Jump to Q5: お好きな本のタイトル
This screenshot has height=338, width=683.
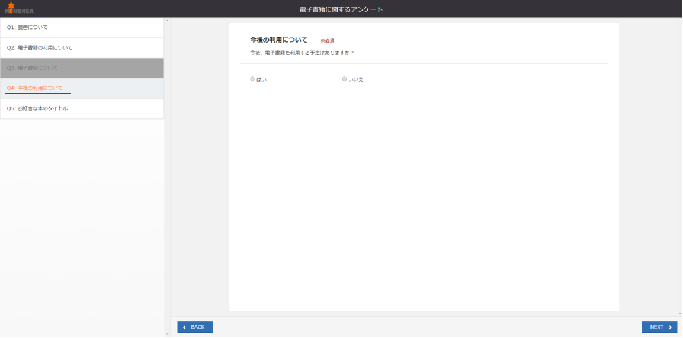[x=82, y=109]
